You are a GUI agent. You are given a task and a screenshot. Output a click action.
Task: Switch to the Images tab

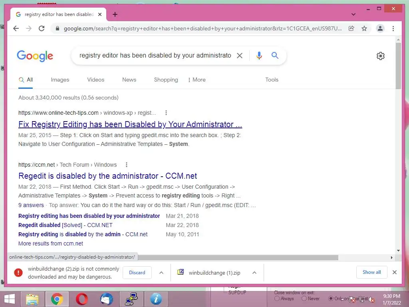point(60,80)
